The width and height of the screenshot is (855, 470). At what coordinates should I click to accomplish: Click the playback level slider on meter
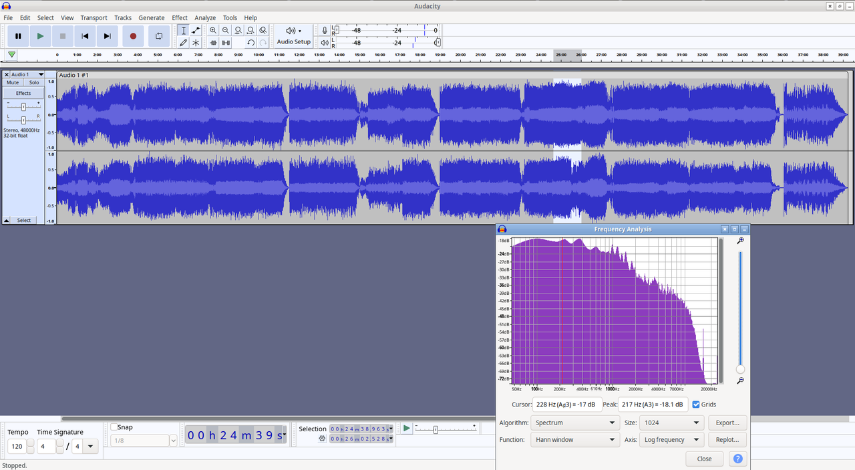tap(437, 42)
